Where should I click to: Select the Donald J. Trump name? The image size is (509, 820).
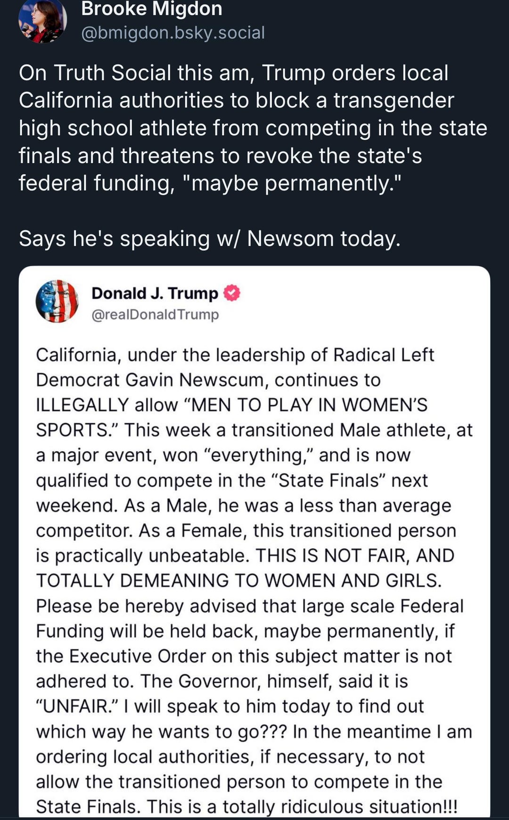tap(155, 293)
